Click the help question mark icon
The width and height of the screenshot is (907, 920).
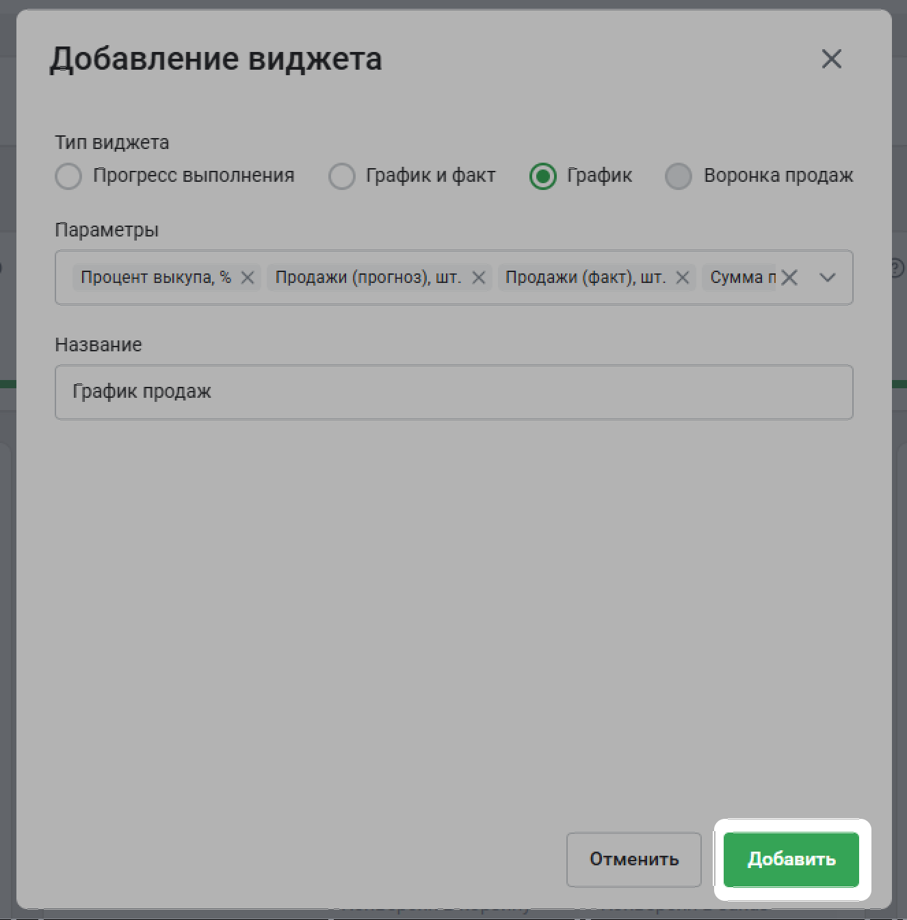[898, 268]
